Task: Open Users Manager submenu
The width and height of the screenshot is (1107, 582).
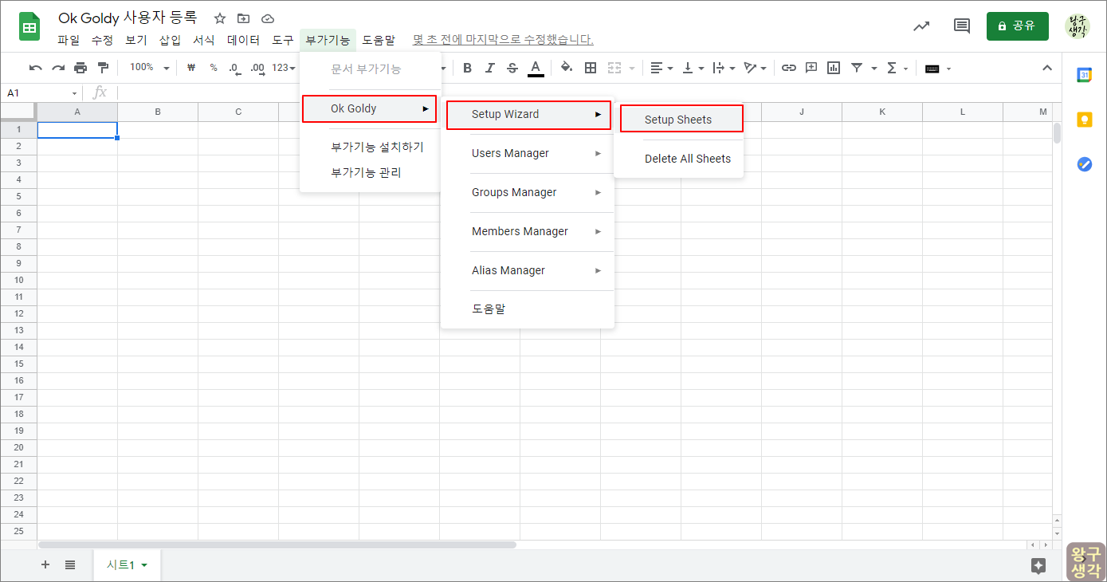Action: pos(528,153)
